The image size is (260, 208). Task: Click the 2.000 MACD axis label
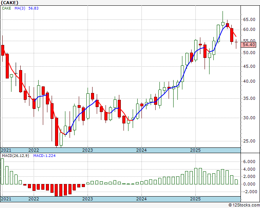(x=249, y=177)
